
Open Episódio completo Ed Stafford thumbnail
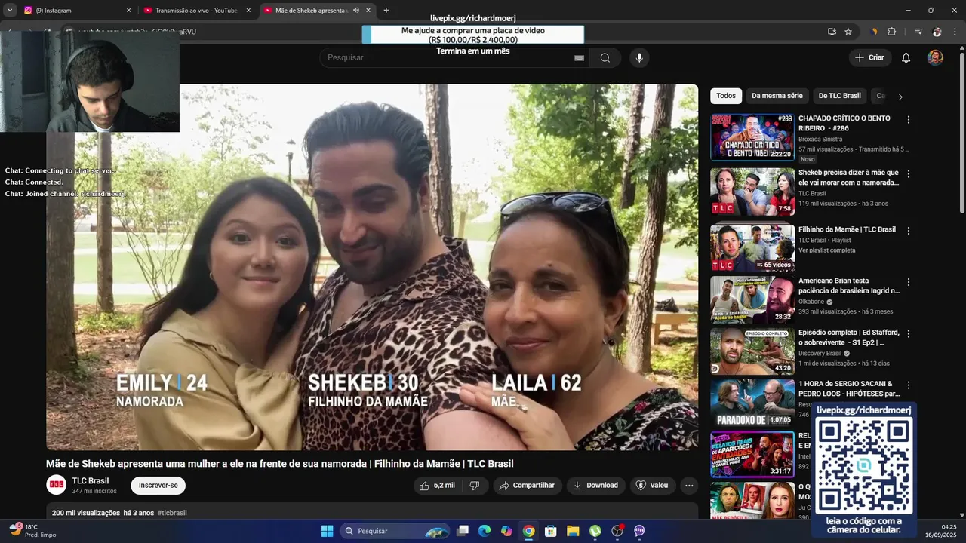pyautogui.click(x=752, y=351)
